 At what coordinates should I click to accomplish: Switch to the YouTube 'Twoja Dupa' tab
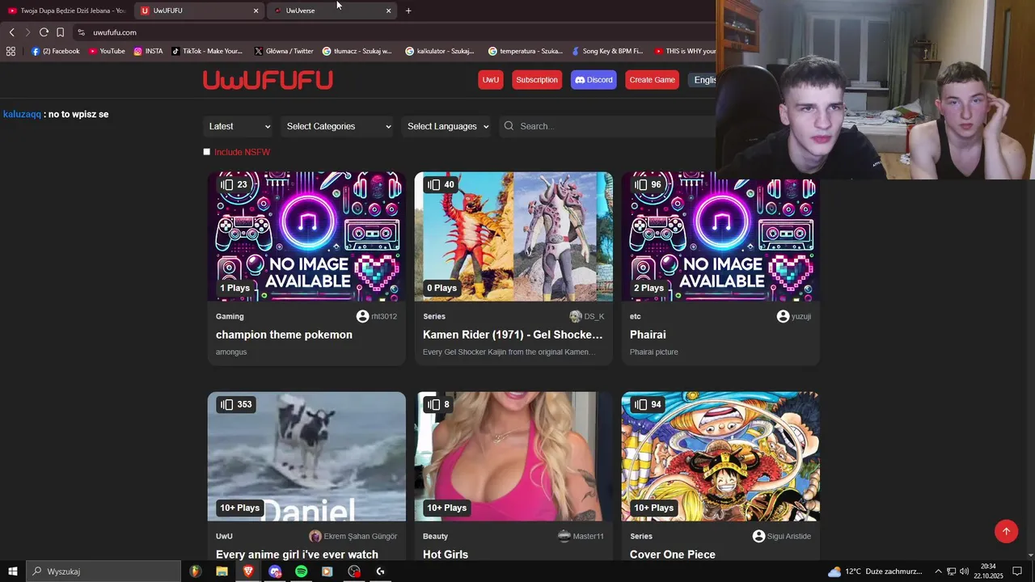tap(66, 11)
